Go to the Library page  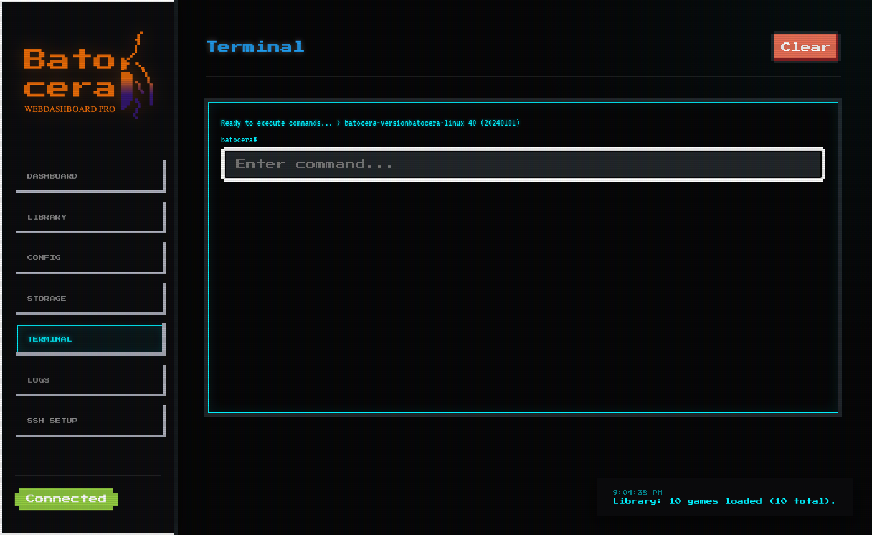[90, 217]
